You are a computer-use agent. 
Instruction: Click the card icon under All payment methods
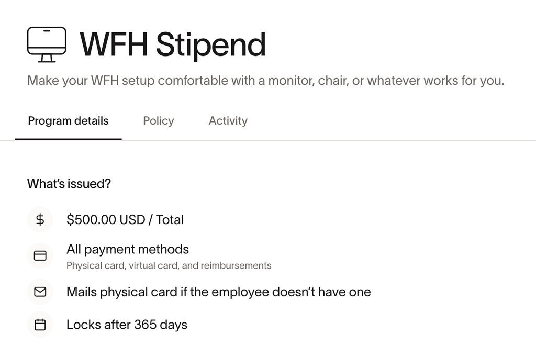pyautogui.click(x=40, y=255)
